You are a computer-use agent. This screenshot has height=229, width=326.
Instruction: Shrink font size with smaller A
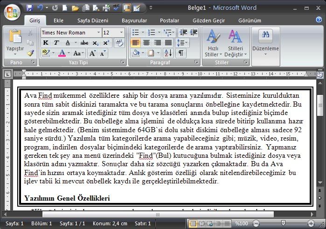pyautogui.click(x=103, y=54)
